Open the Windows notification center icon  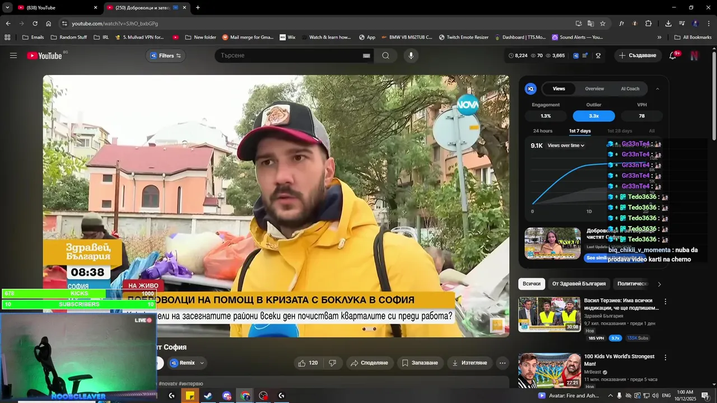tap(705, 396)
